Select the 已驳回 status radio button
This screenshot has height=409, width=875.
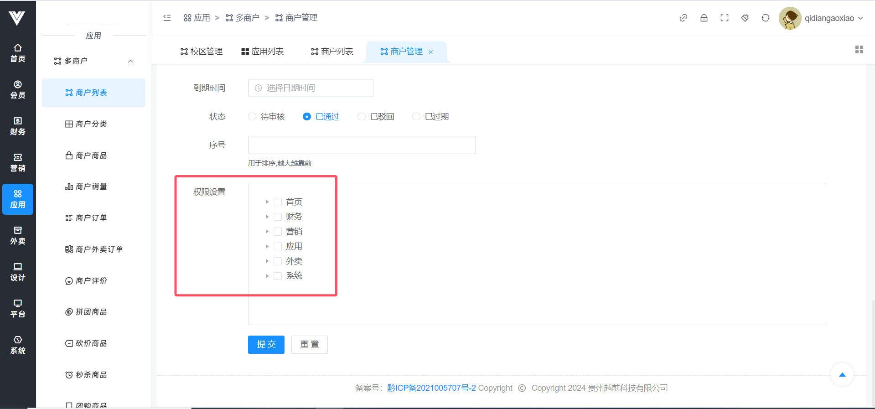tap(362, 117)
